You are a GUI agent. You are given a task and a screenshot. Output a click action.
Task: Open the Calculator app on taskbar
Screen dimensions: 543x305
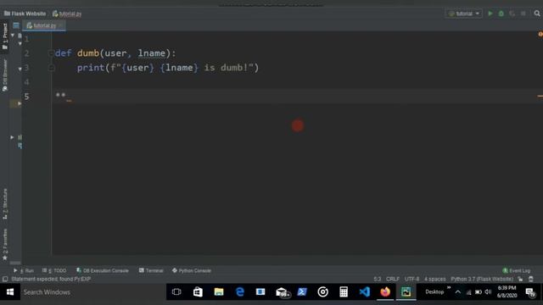coord(344,292)
